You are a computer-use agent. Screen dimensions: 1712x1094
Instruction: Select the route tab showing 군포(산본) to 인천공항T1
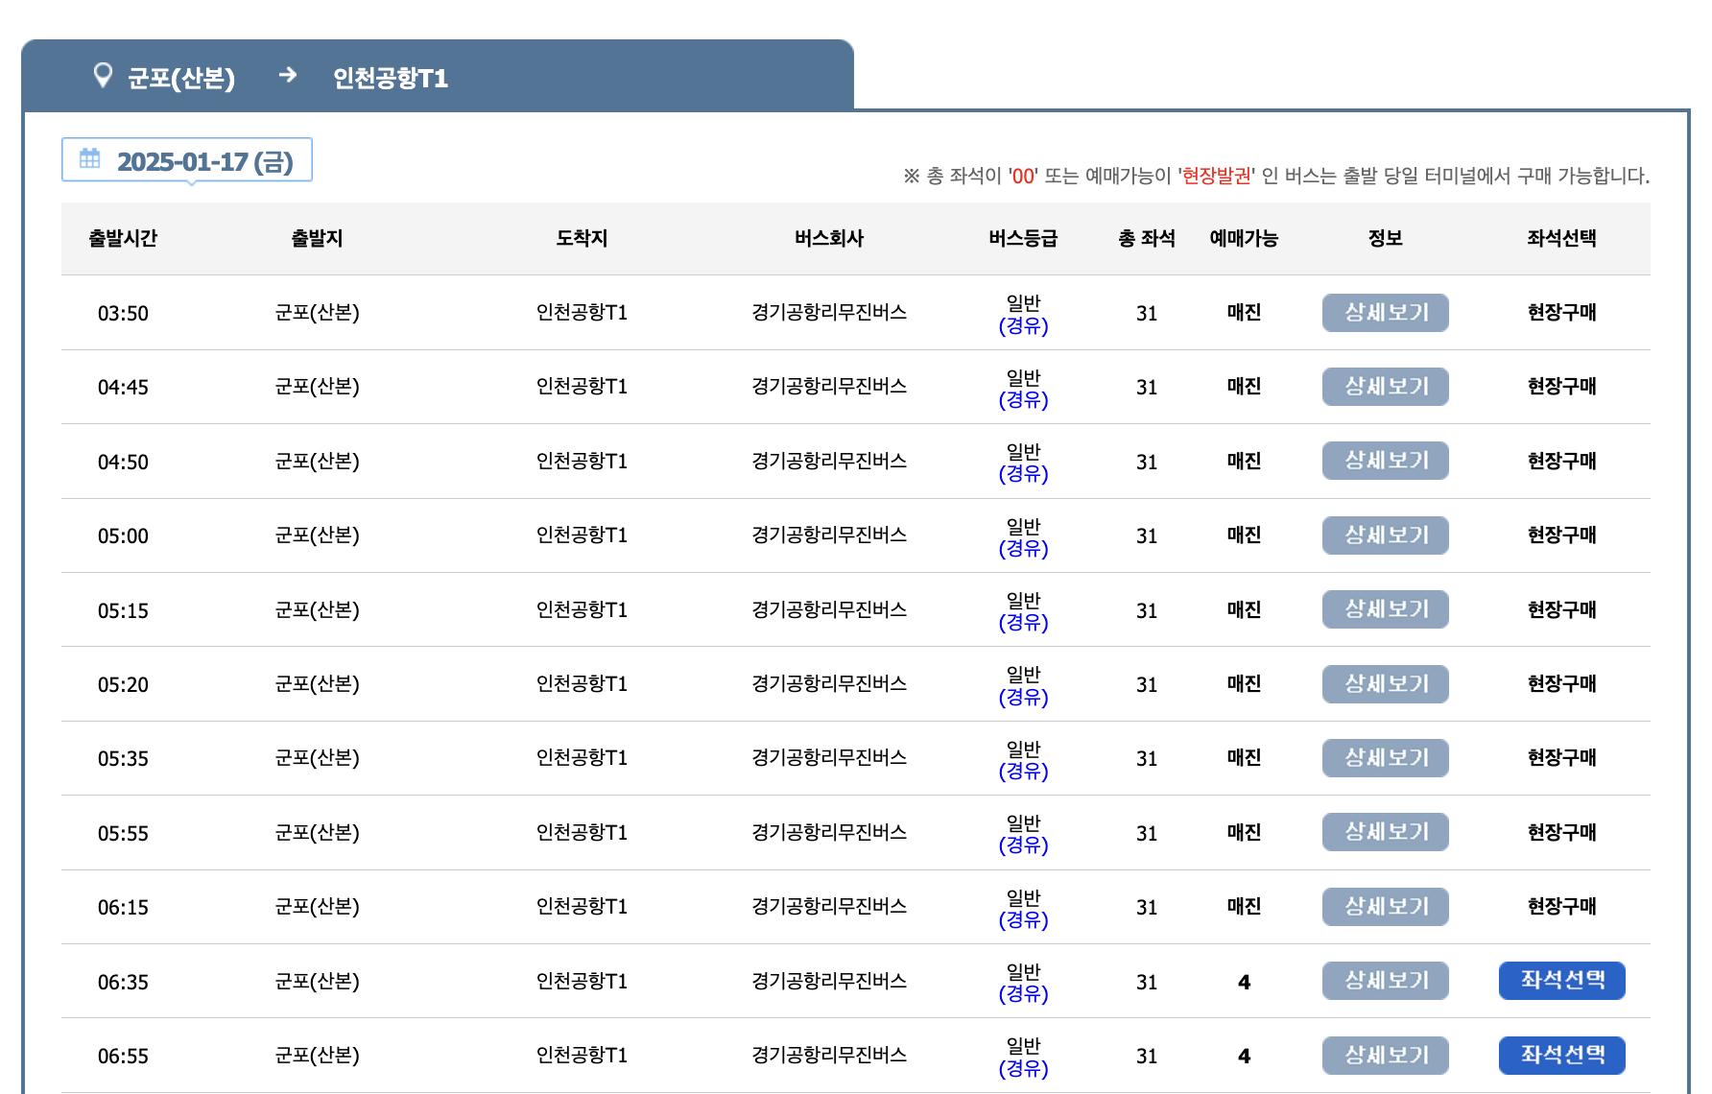(x=288, y=77)
